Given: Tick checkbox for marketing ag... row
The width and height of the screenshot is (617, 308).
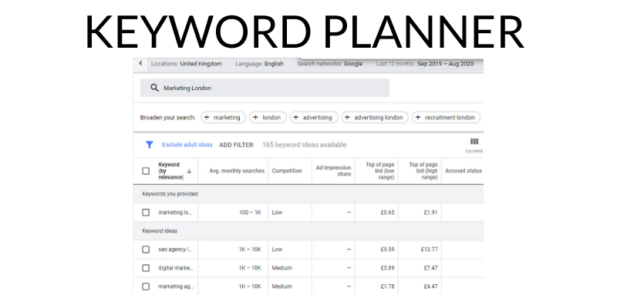Looking at the screenshot, I should 146,286.
